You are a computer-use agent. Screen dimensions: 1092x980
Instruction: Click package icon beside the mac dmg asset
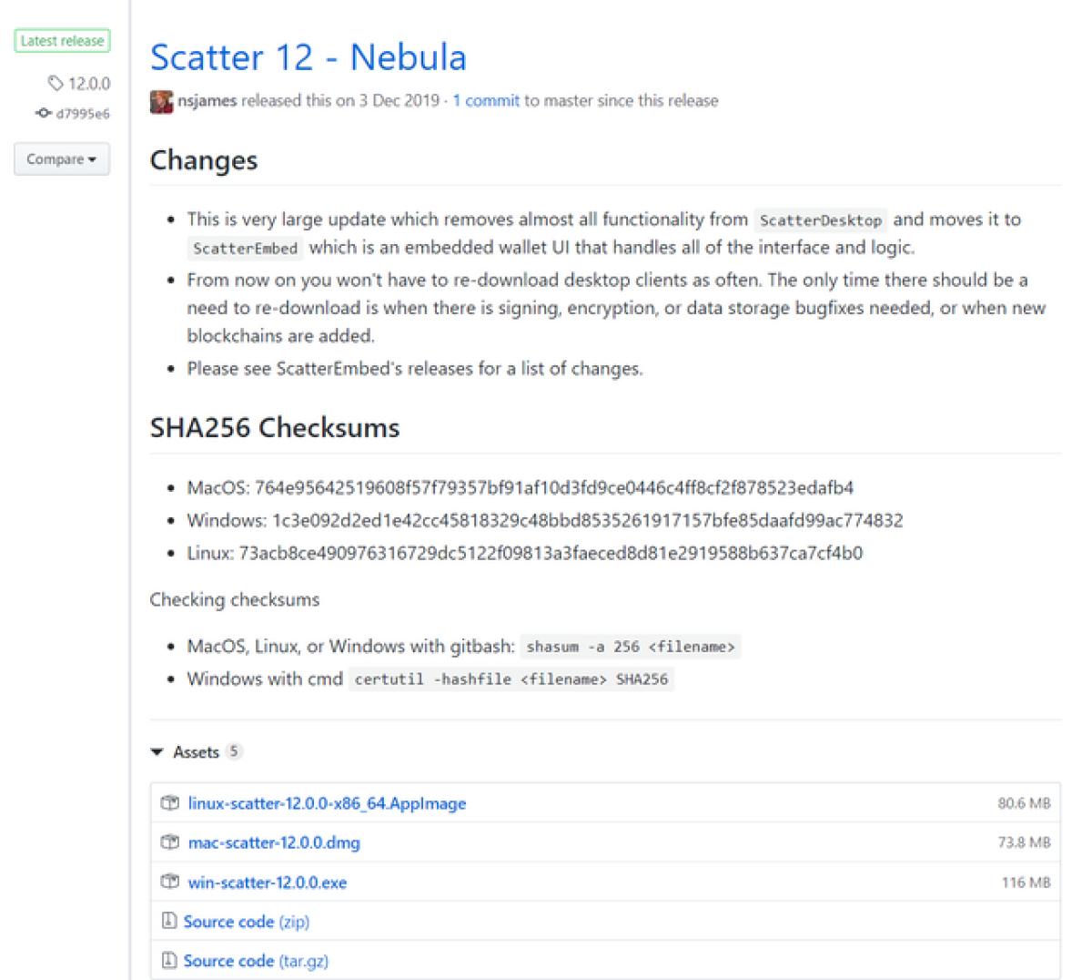tap(169, 842)
